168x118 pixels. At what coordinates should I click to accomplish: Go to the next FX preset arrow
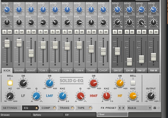[123, 108]
